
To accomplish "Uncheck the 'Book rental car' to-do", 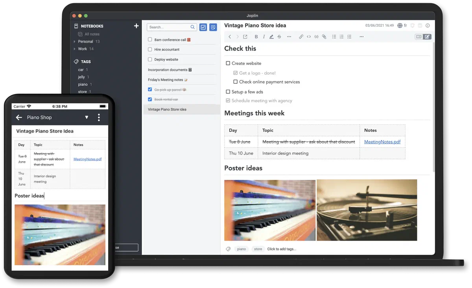I will [150, 100].
